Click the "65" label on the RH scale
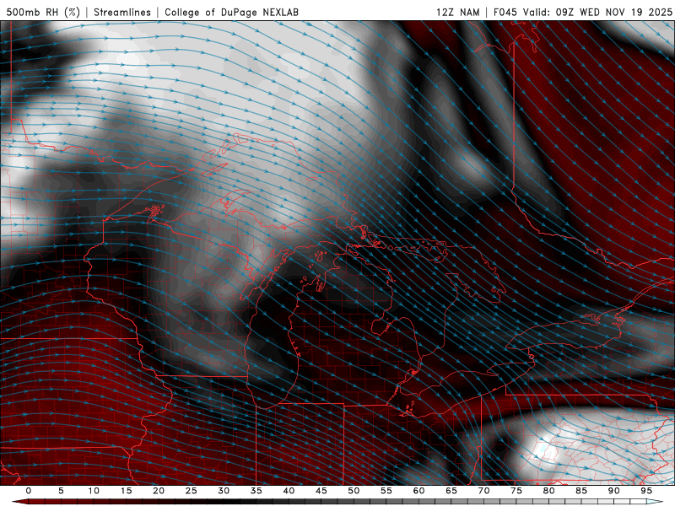 (x=451, y=491)
